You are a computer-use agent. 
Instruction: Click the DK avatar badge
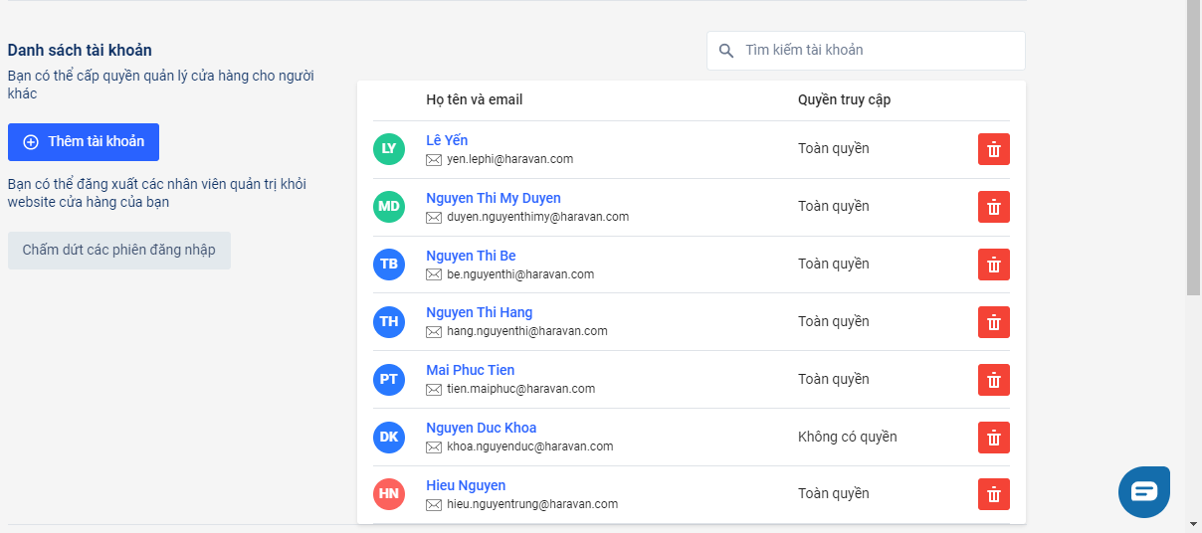click(389, 437)
